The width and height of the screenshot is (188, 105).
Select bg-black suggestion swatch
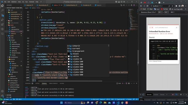tap(69, 54)
